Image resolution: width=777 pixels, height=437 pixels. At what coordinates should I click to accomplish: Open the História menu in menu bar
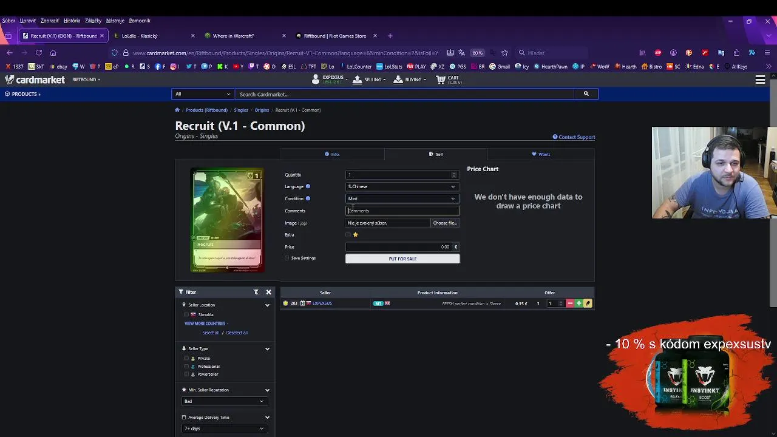(72, 21)
